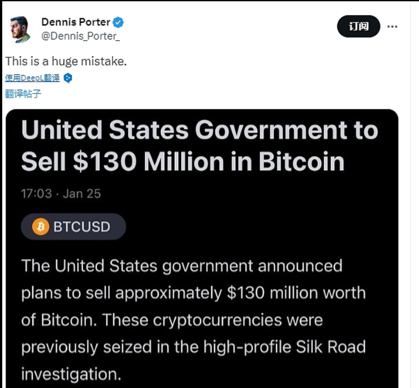The height and width of the screenshot is (388, 419).
Task: Click the 翻译帖子 translate post link
Action: click(23, 94)
